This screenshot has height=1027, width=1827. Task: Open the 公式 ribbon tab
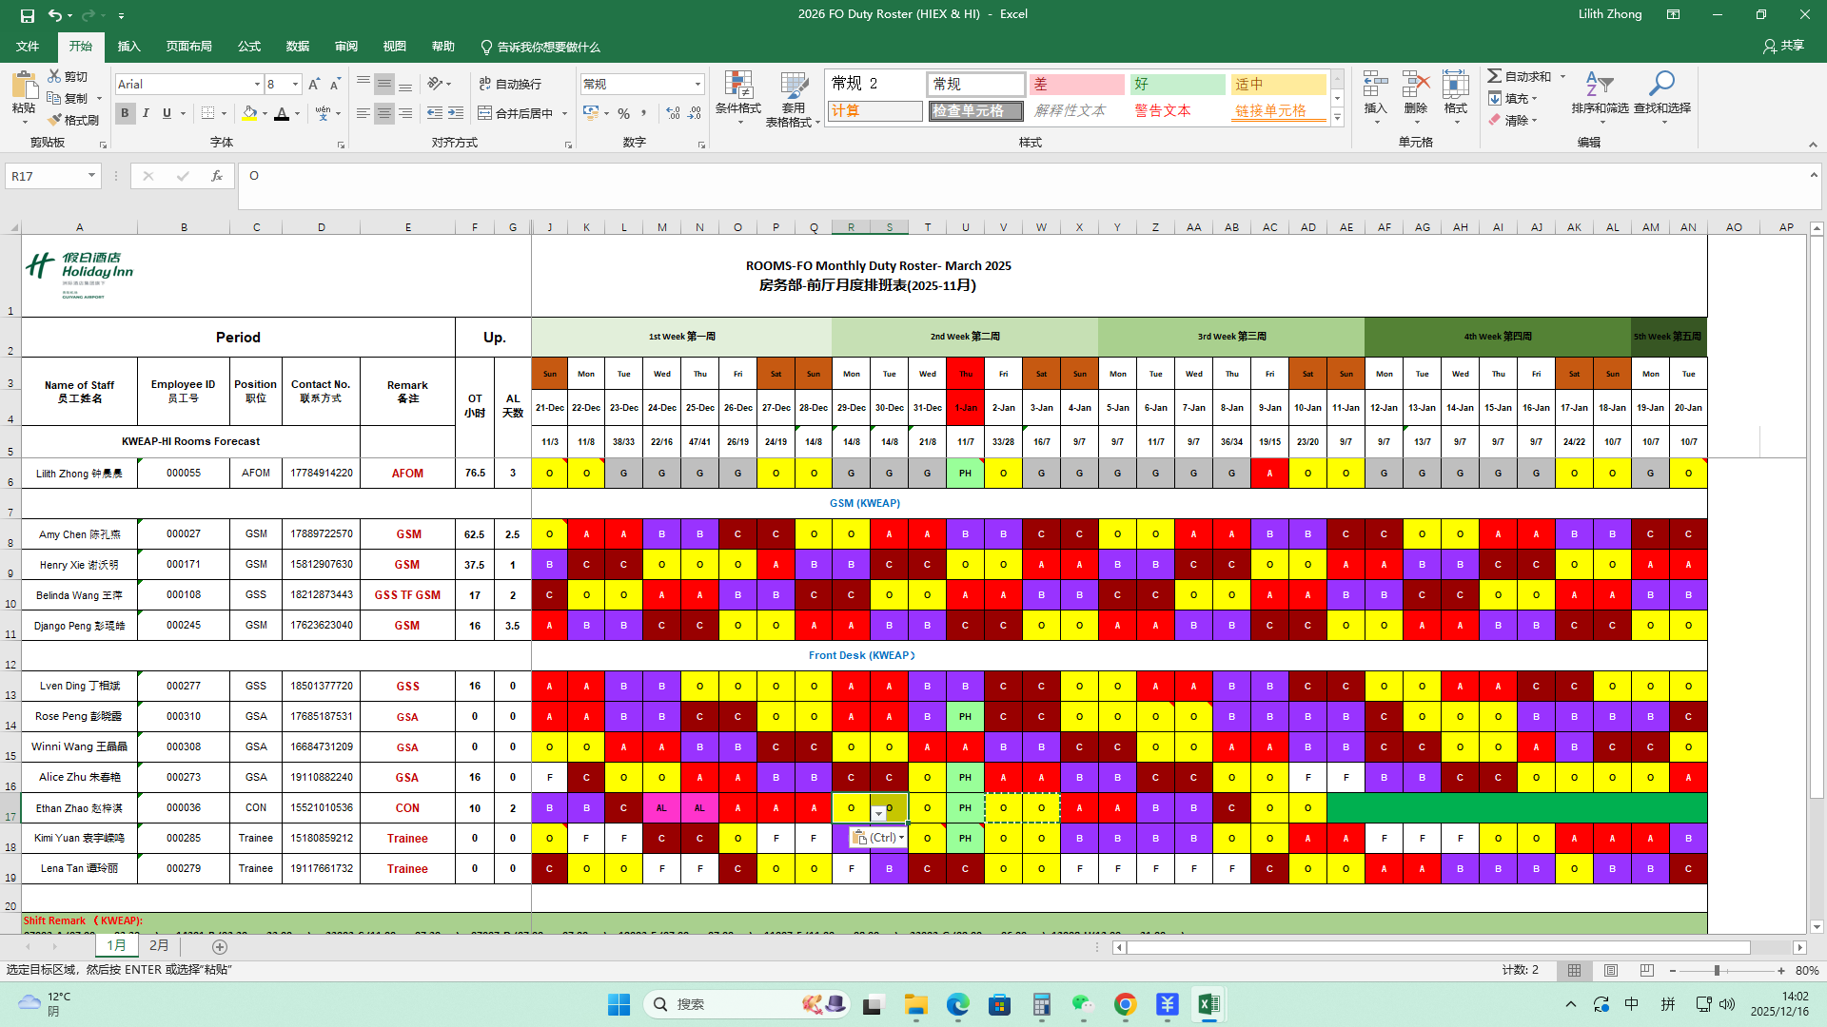click(x=249, y=47)
